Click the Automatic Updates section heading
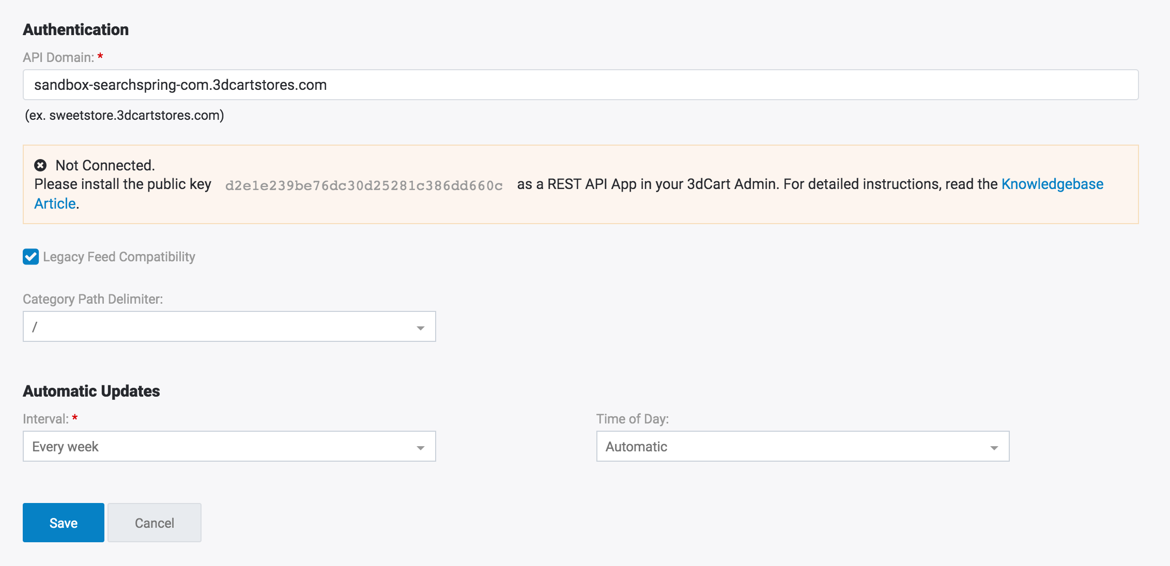Screen dimensions: 1170x566 pos(91,391)
